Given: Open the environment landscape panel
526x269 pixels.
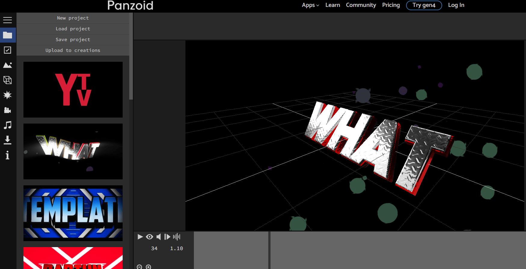Looking at the screenshot, I should coord(8,65).
